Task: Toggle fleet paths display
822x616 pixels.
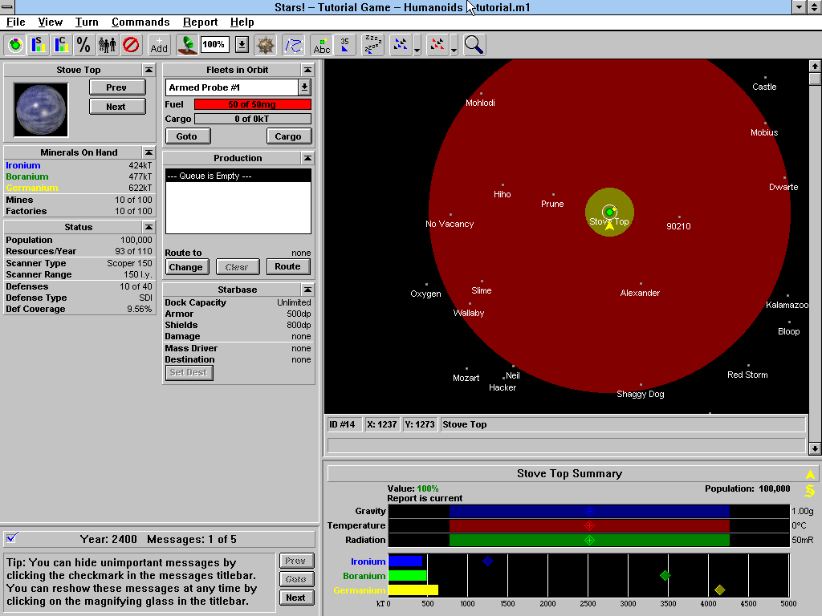Action: pyautogui.click(x=294, y=45)
